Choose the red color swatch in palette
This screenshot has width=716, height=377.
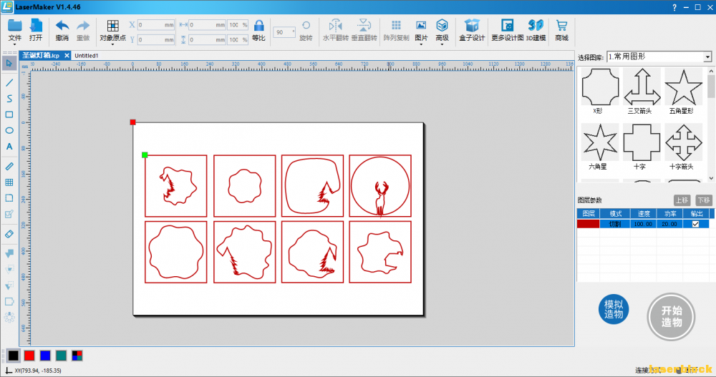coord(29,356)
